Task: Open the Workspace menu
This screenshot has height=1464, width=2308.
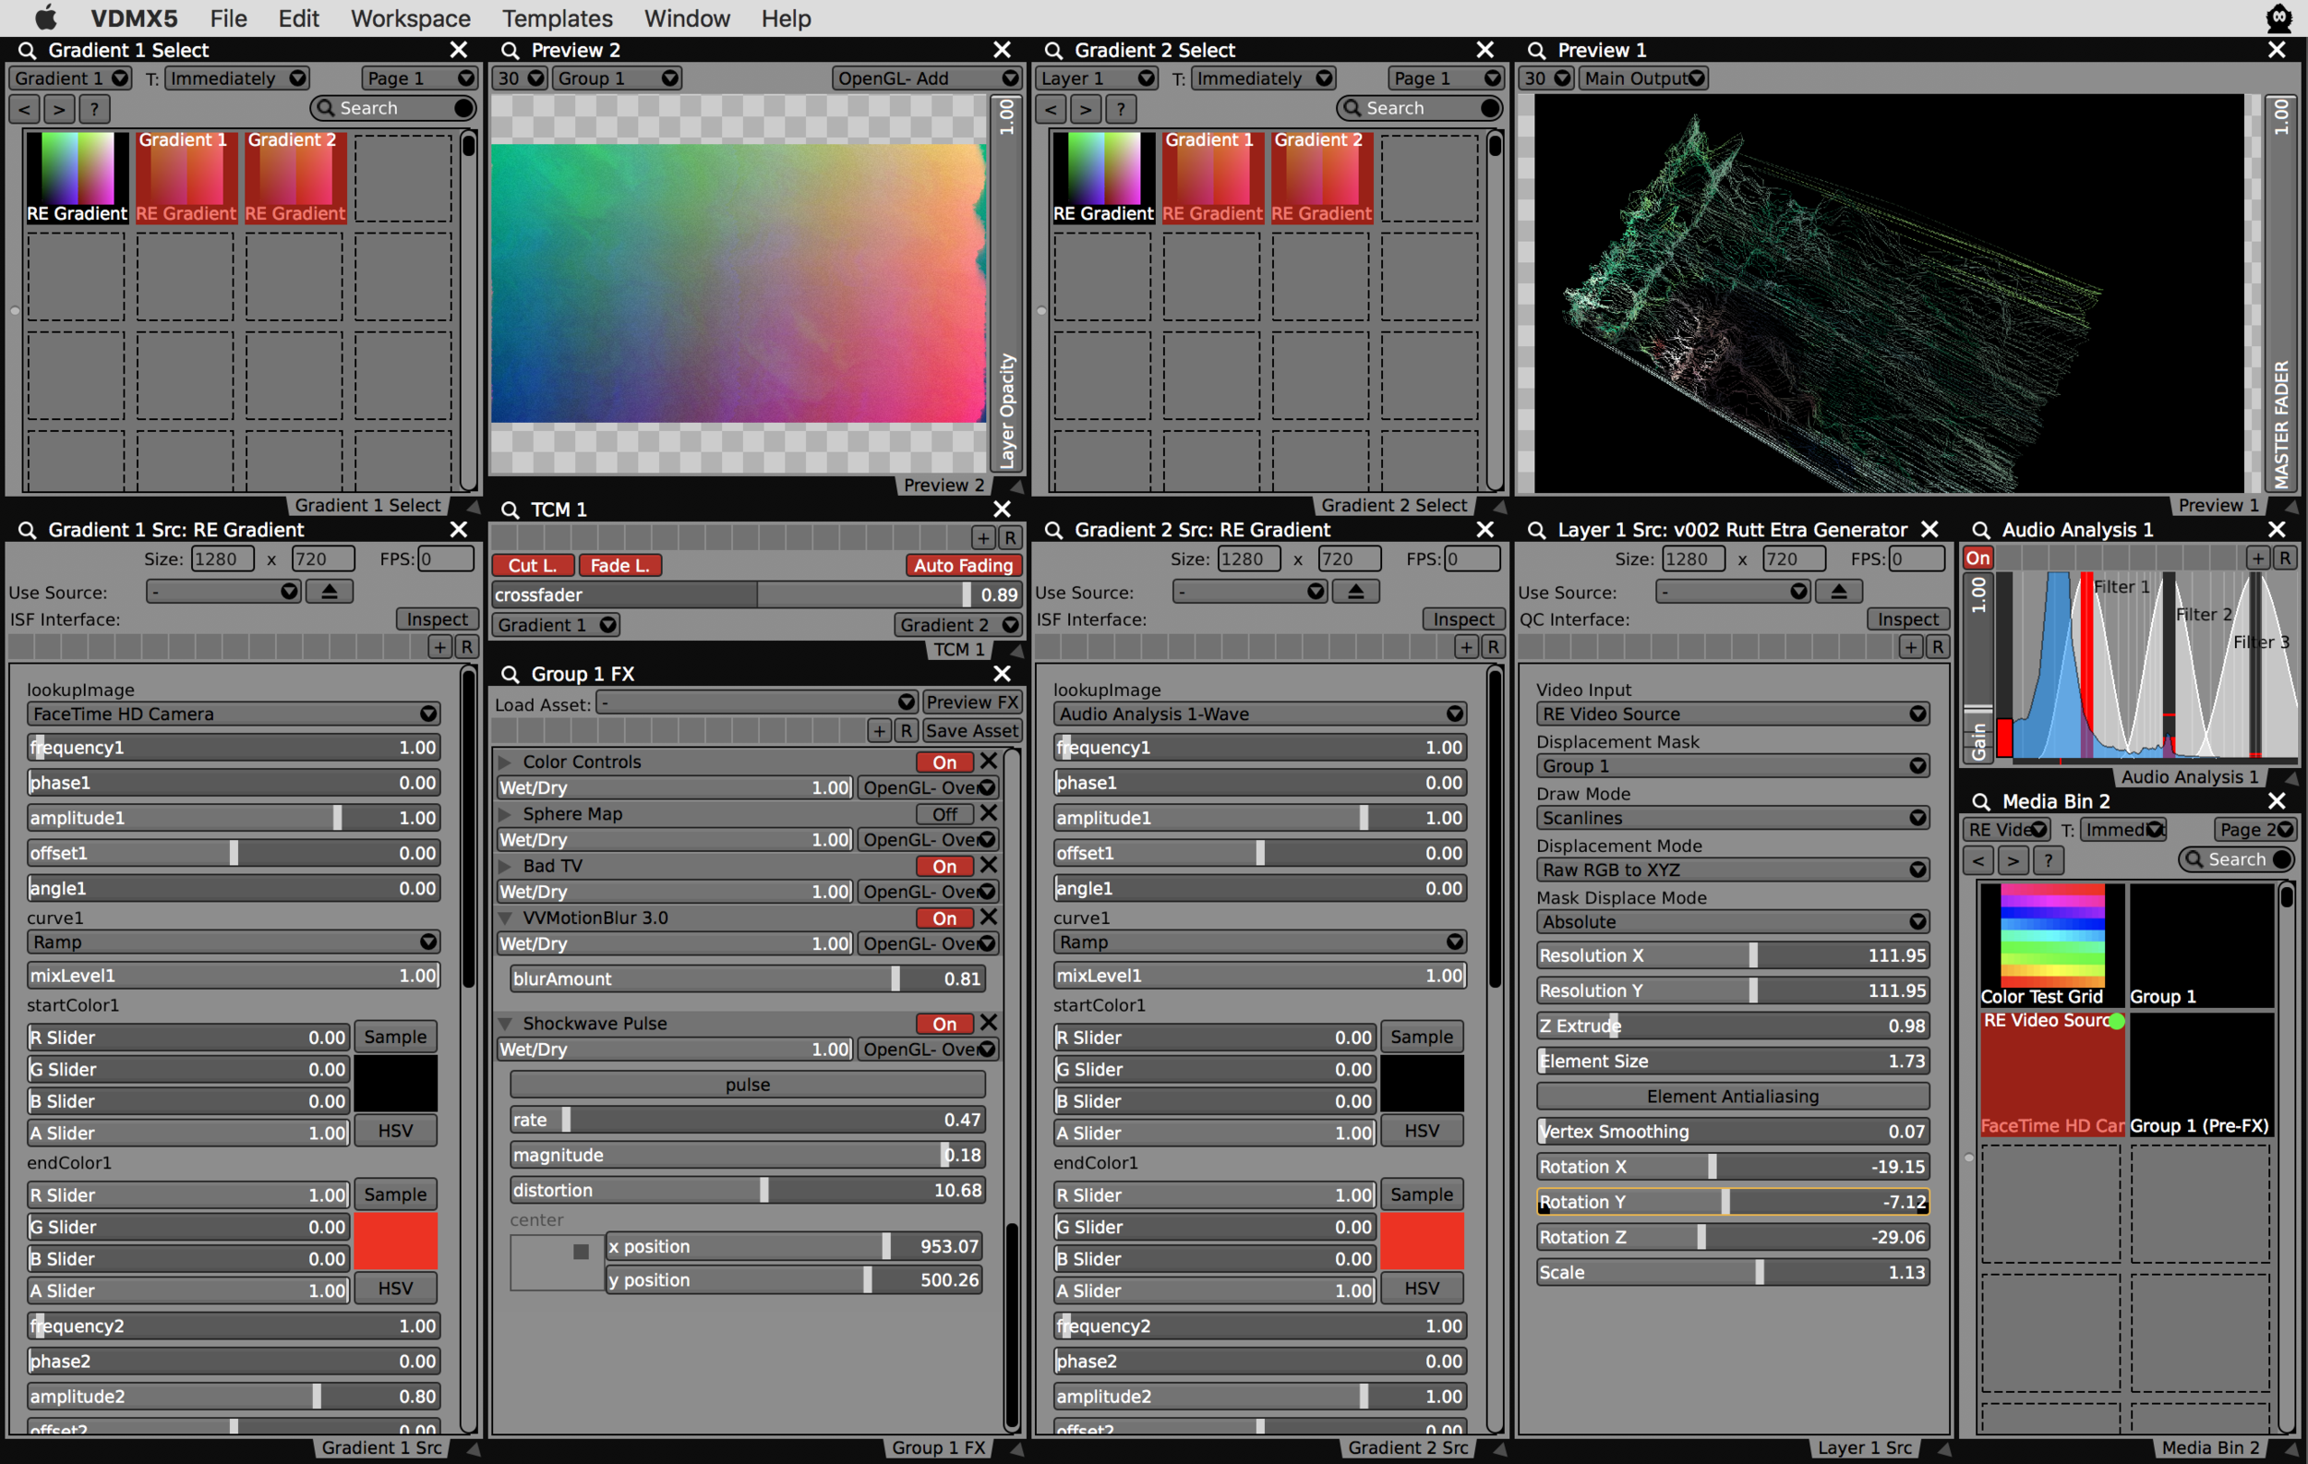Action: coord(410,18)
